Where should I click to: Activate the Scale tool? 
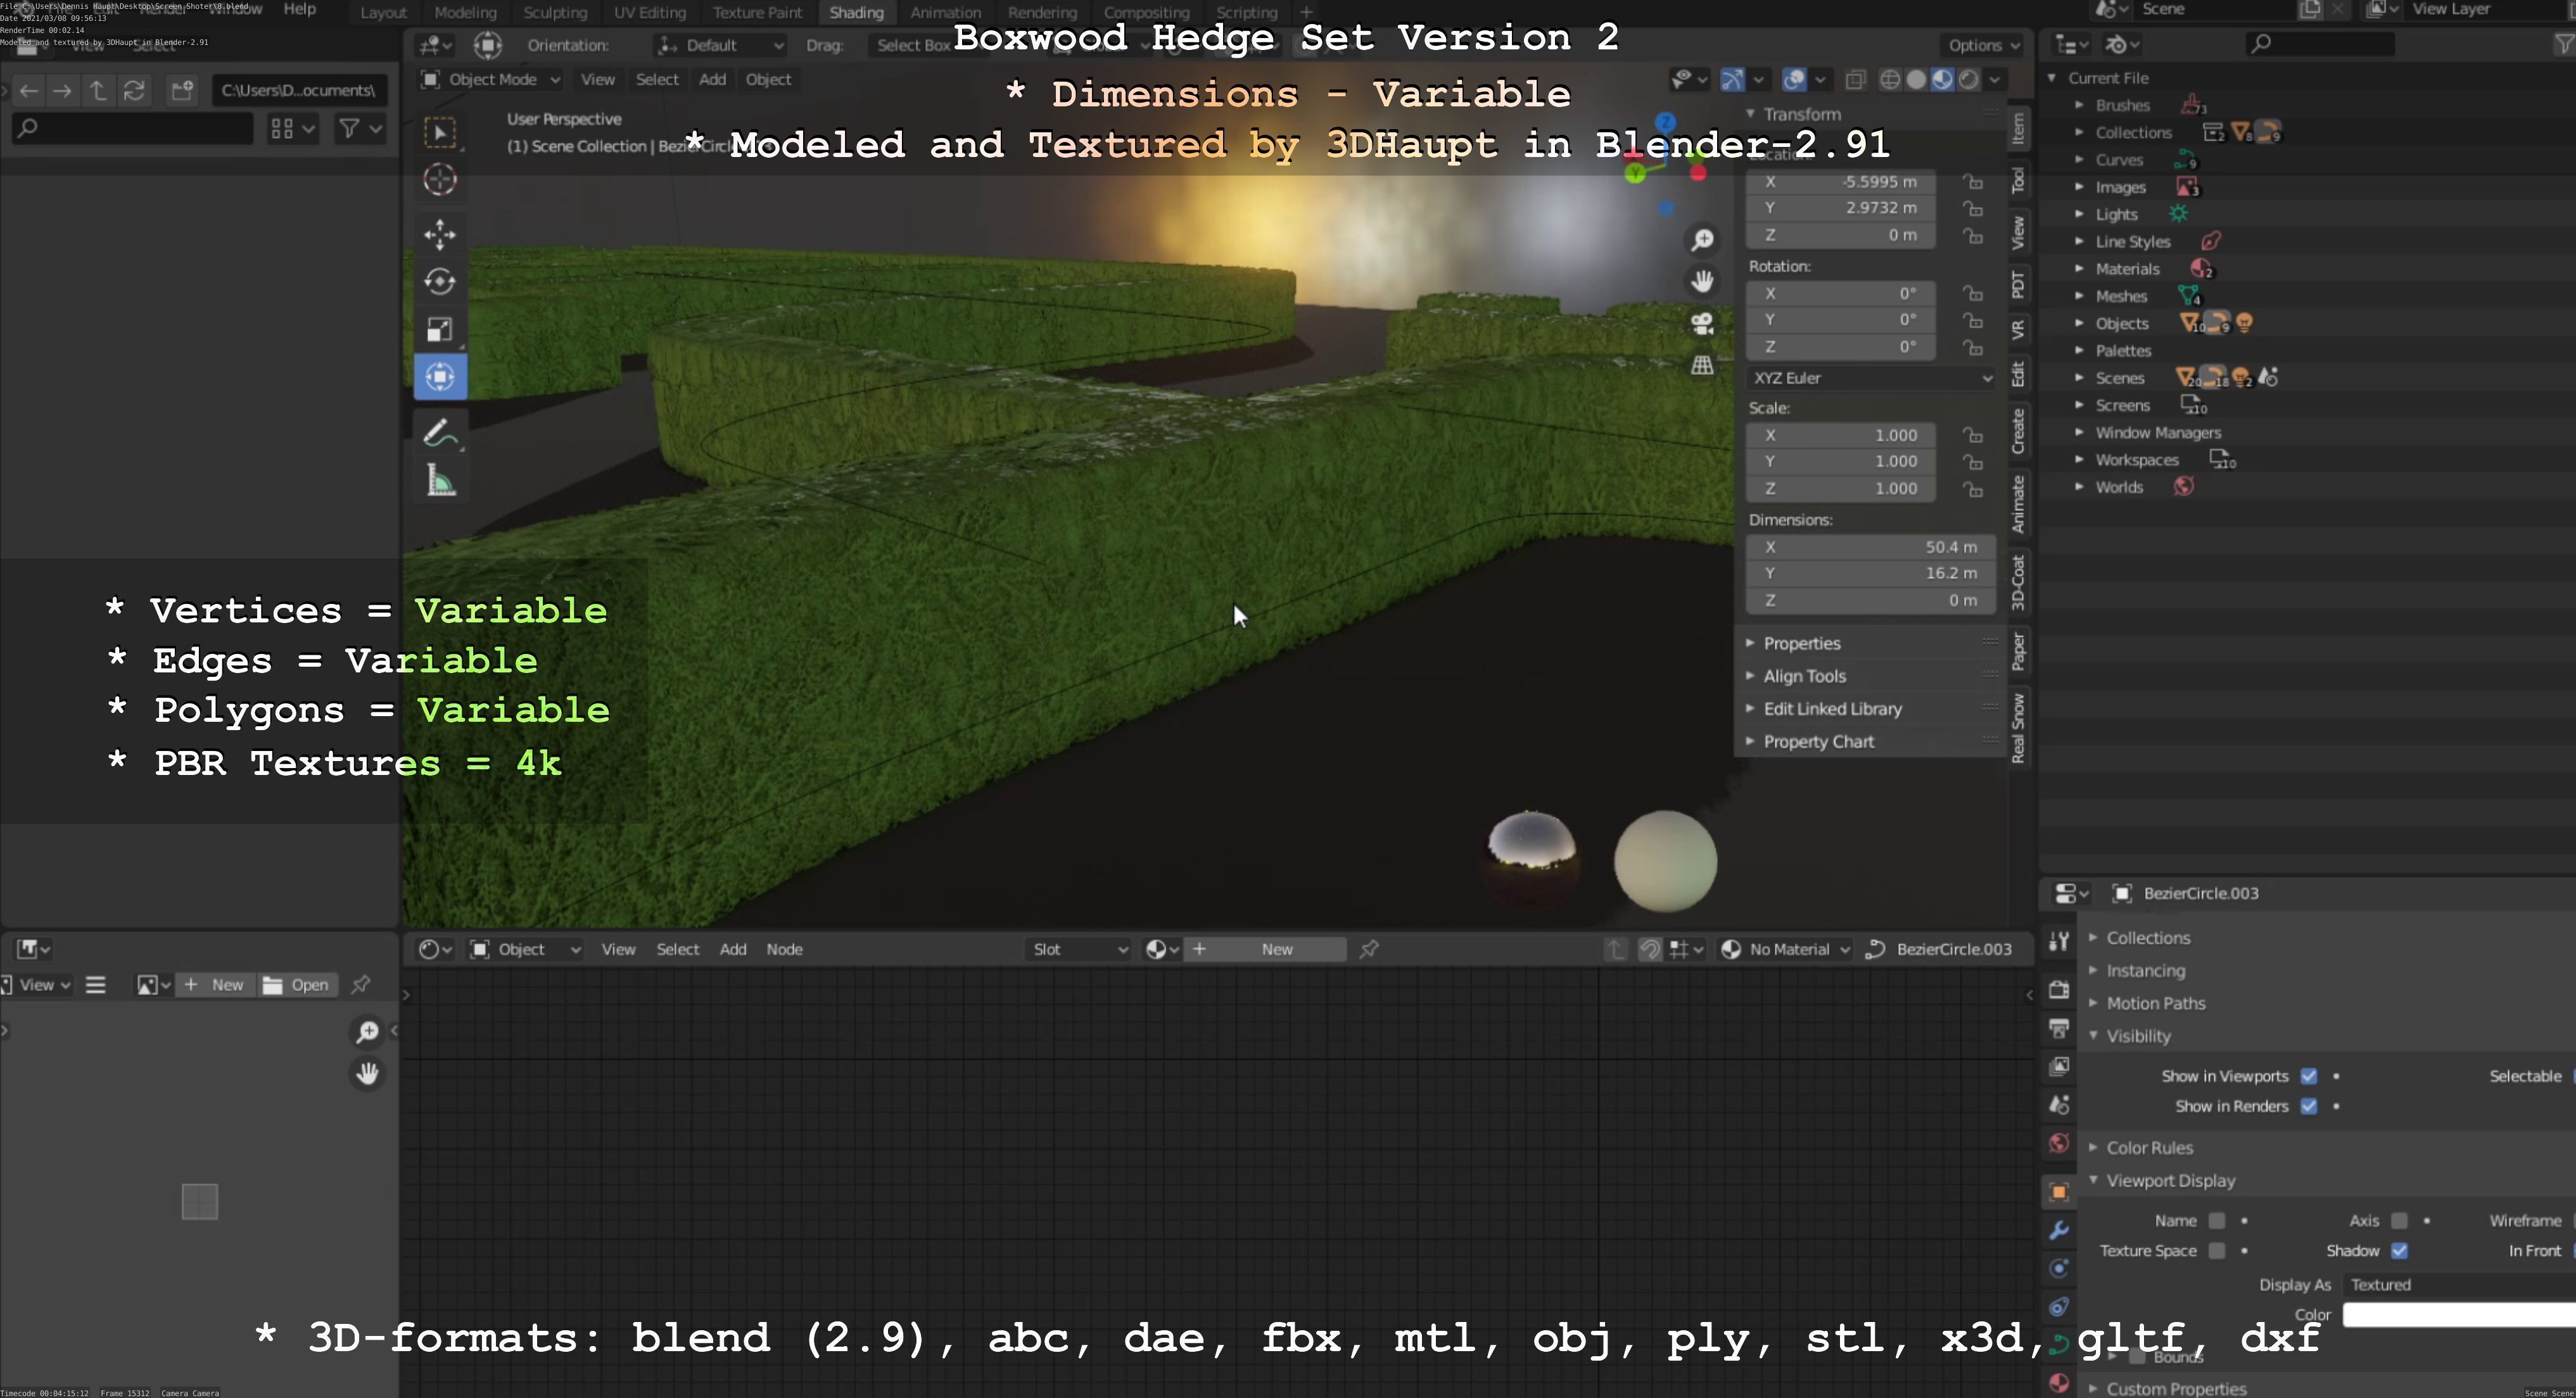coord(440,330)
